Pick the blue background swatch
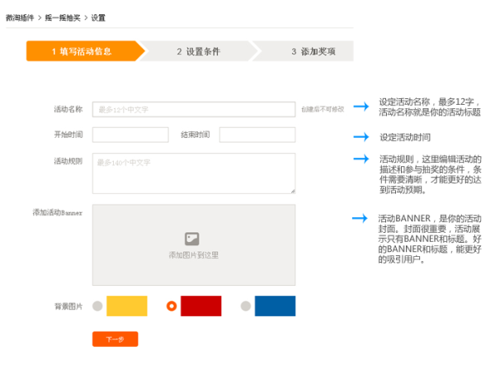495x375 pixels. coord(276,306)
